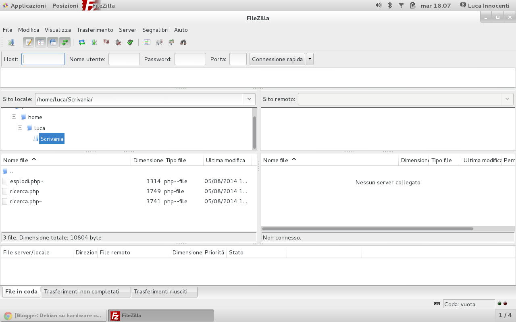Screen dimensions: 516x322
Task: Select the Scrivania folder in tree
Action: [x=52, y=139]
